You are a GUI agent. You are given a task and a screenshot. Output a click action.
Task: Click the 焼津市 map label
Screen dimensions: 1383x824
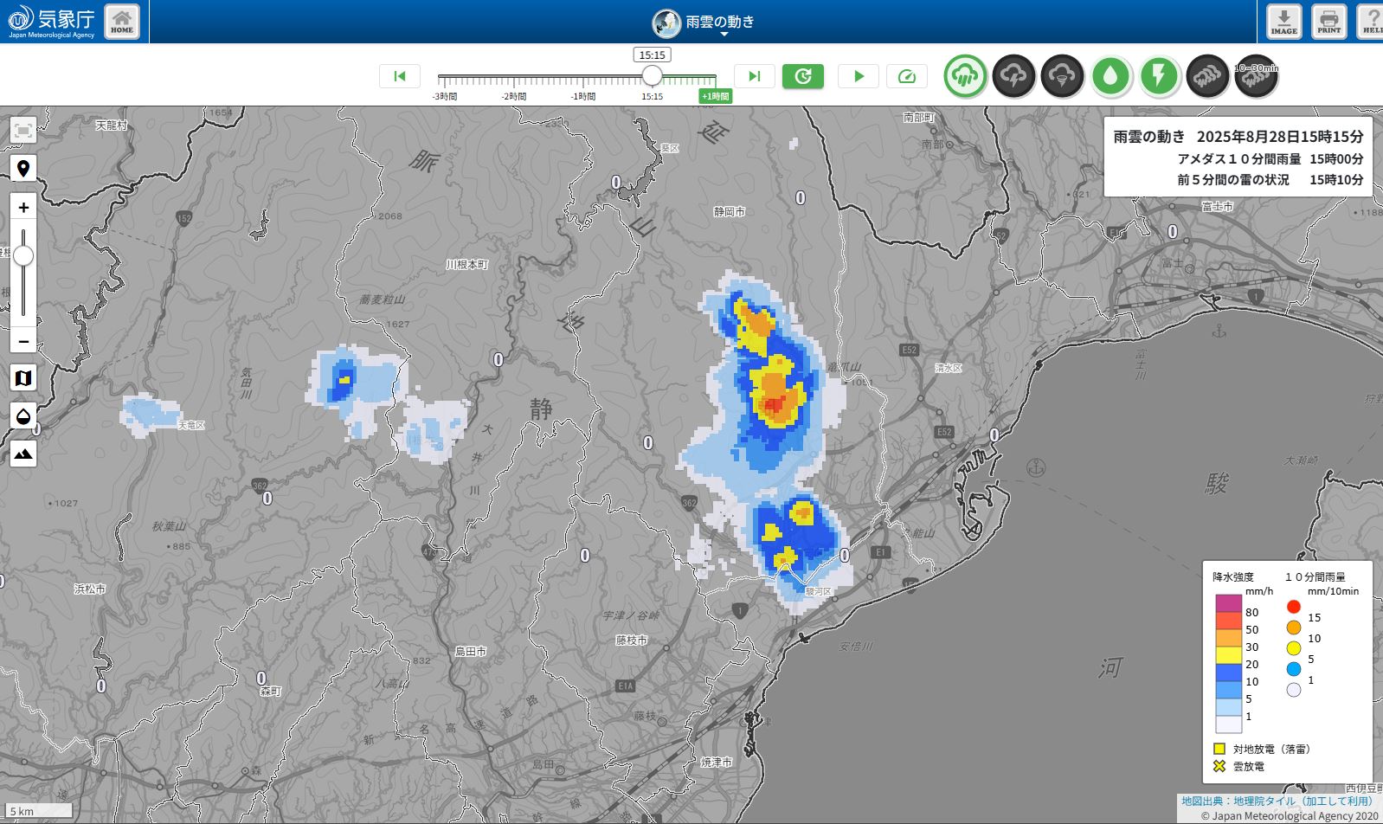[x=717, y=763]
